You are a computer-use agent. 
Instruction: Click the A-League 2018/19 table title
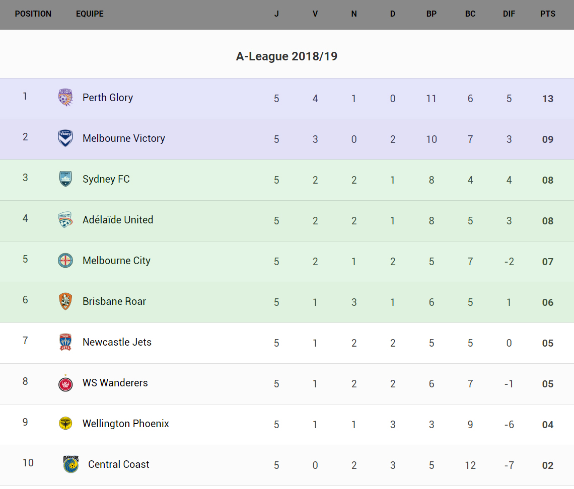click(x=286, y=56)
